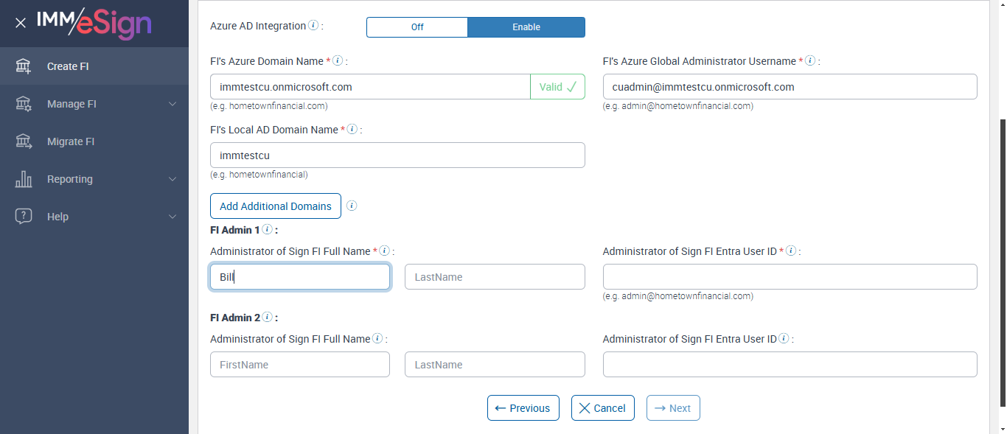Click the Add Additional Domains button
The image size is (1007, 434).
pyautogui.click(x=276, y=206)
